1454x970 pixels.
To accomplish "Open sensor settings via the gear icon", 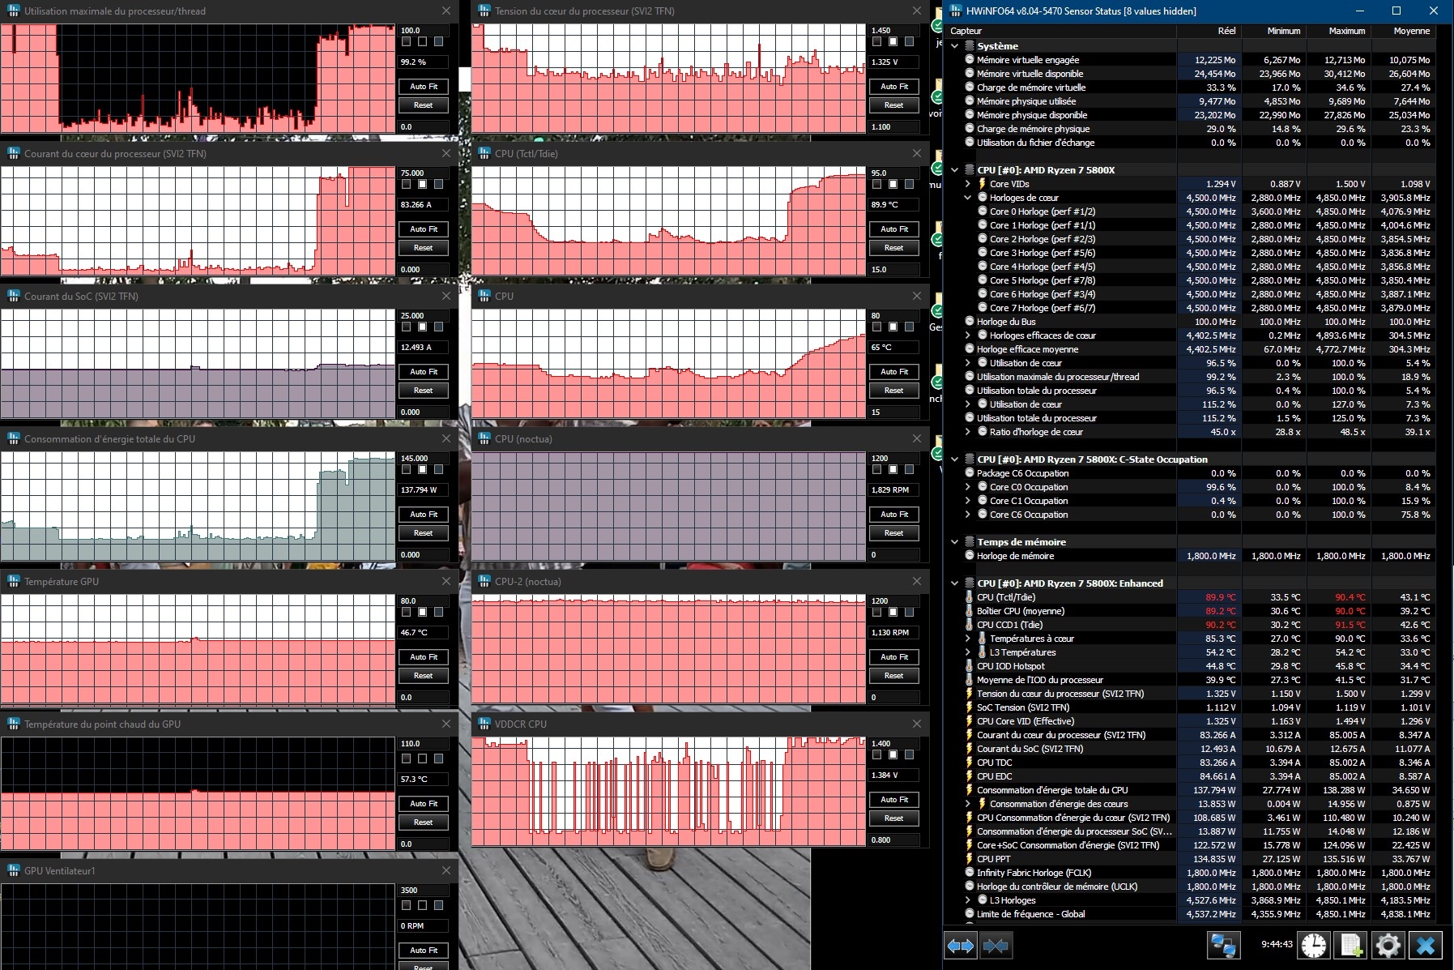I will (1388, 946).
